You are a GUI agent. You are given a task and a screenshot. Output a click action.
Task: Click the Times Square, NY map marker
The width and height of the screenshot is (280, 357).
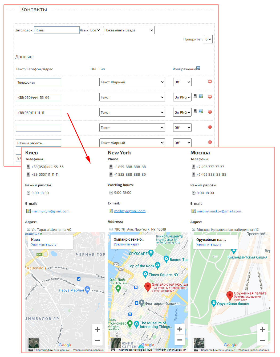click(x=145, y=274)
